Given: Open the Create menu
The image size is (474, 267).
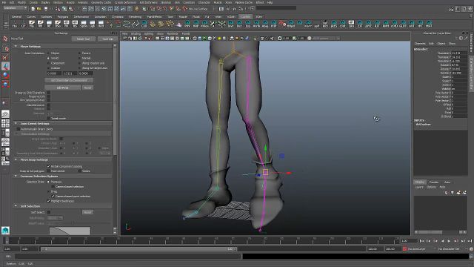Looking at the screenshot, I should click(33, 2).
